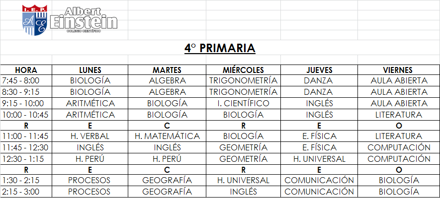The height and width of the screenshot is (202, 440).
Task: Select the H. VERBAL cell
Action: (x=90, y=136)
